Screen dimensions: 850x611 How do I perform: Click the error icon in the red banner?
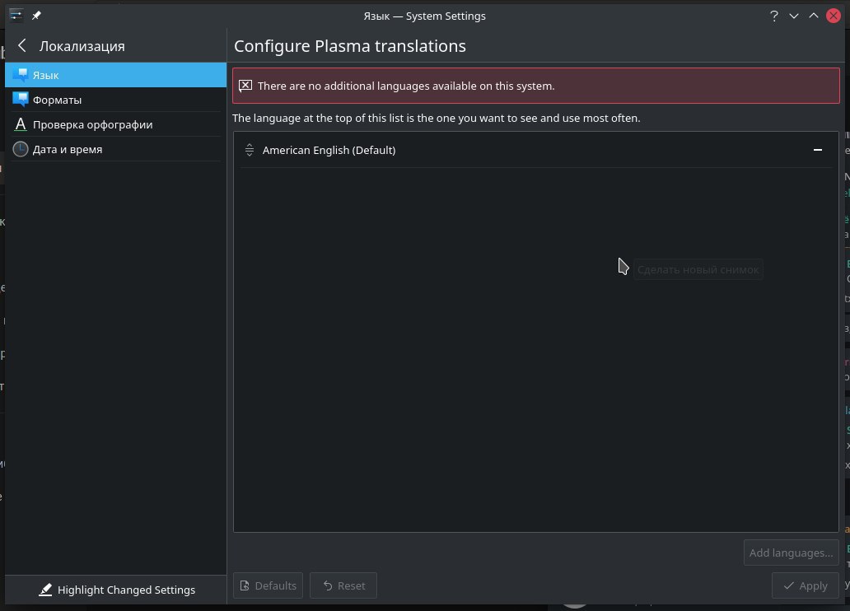(245, 86)
